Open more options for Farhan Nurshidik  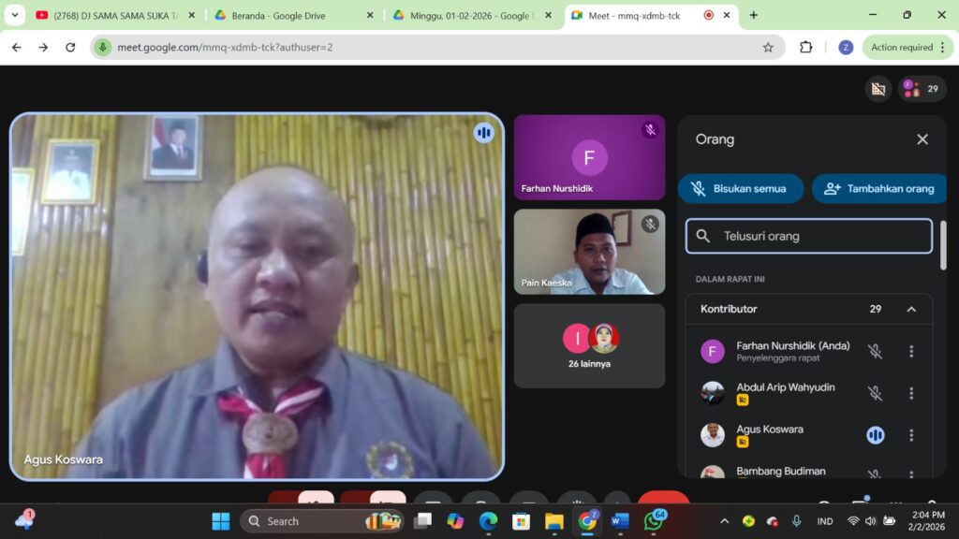coord(911,352)
